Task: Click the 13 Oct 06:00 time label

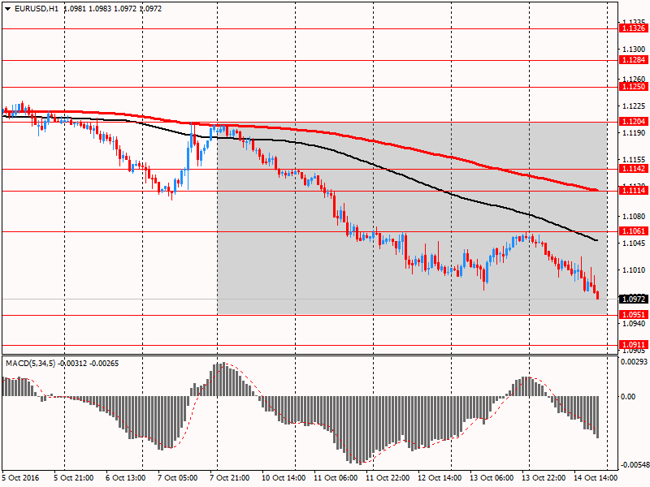Action: [x=491, y=478]
